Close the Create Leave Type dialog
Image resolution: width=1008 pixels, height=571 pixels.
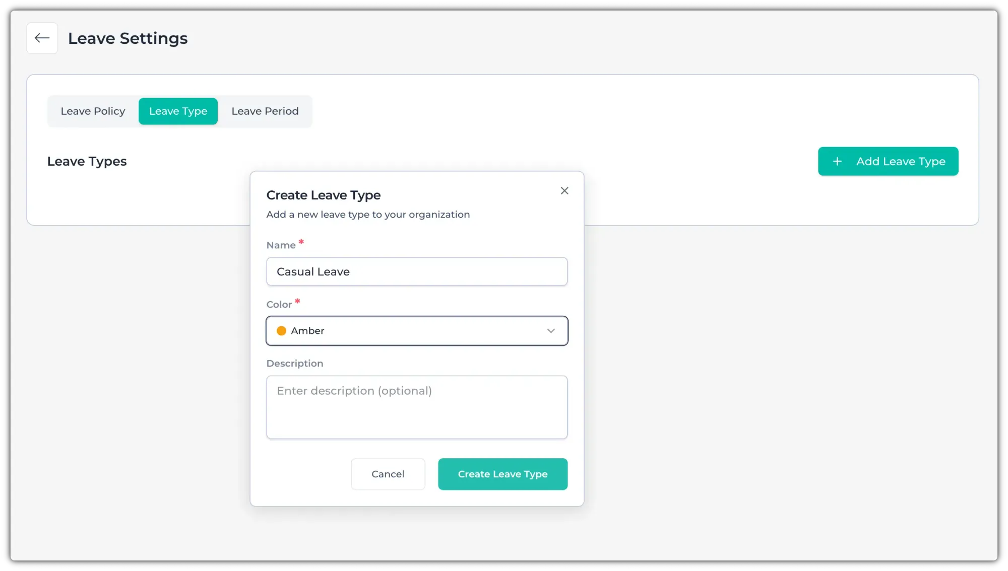[x=564, y=191]
